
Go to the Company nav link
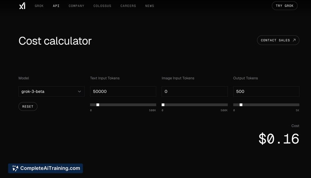[x=76, y=6]
